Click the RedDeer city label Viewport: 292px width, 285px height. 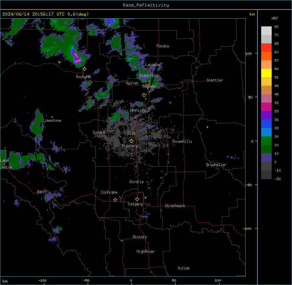click(x=149, y=86)
